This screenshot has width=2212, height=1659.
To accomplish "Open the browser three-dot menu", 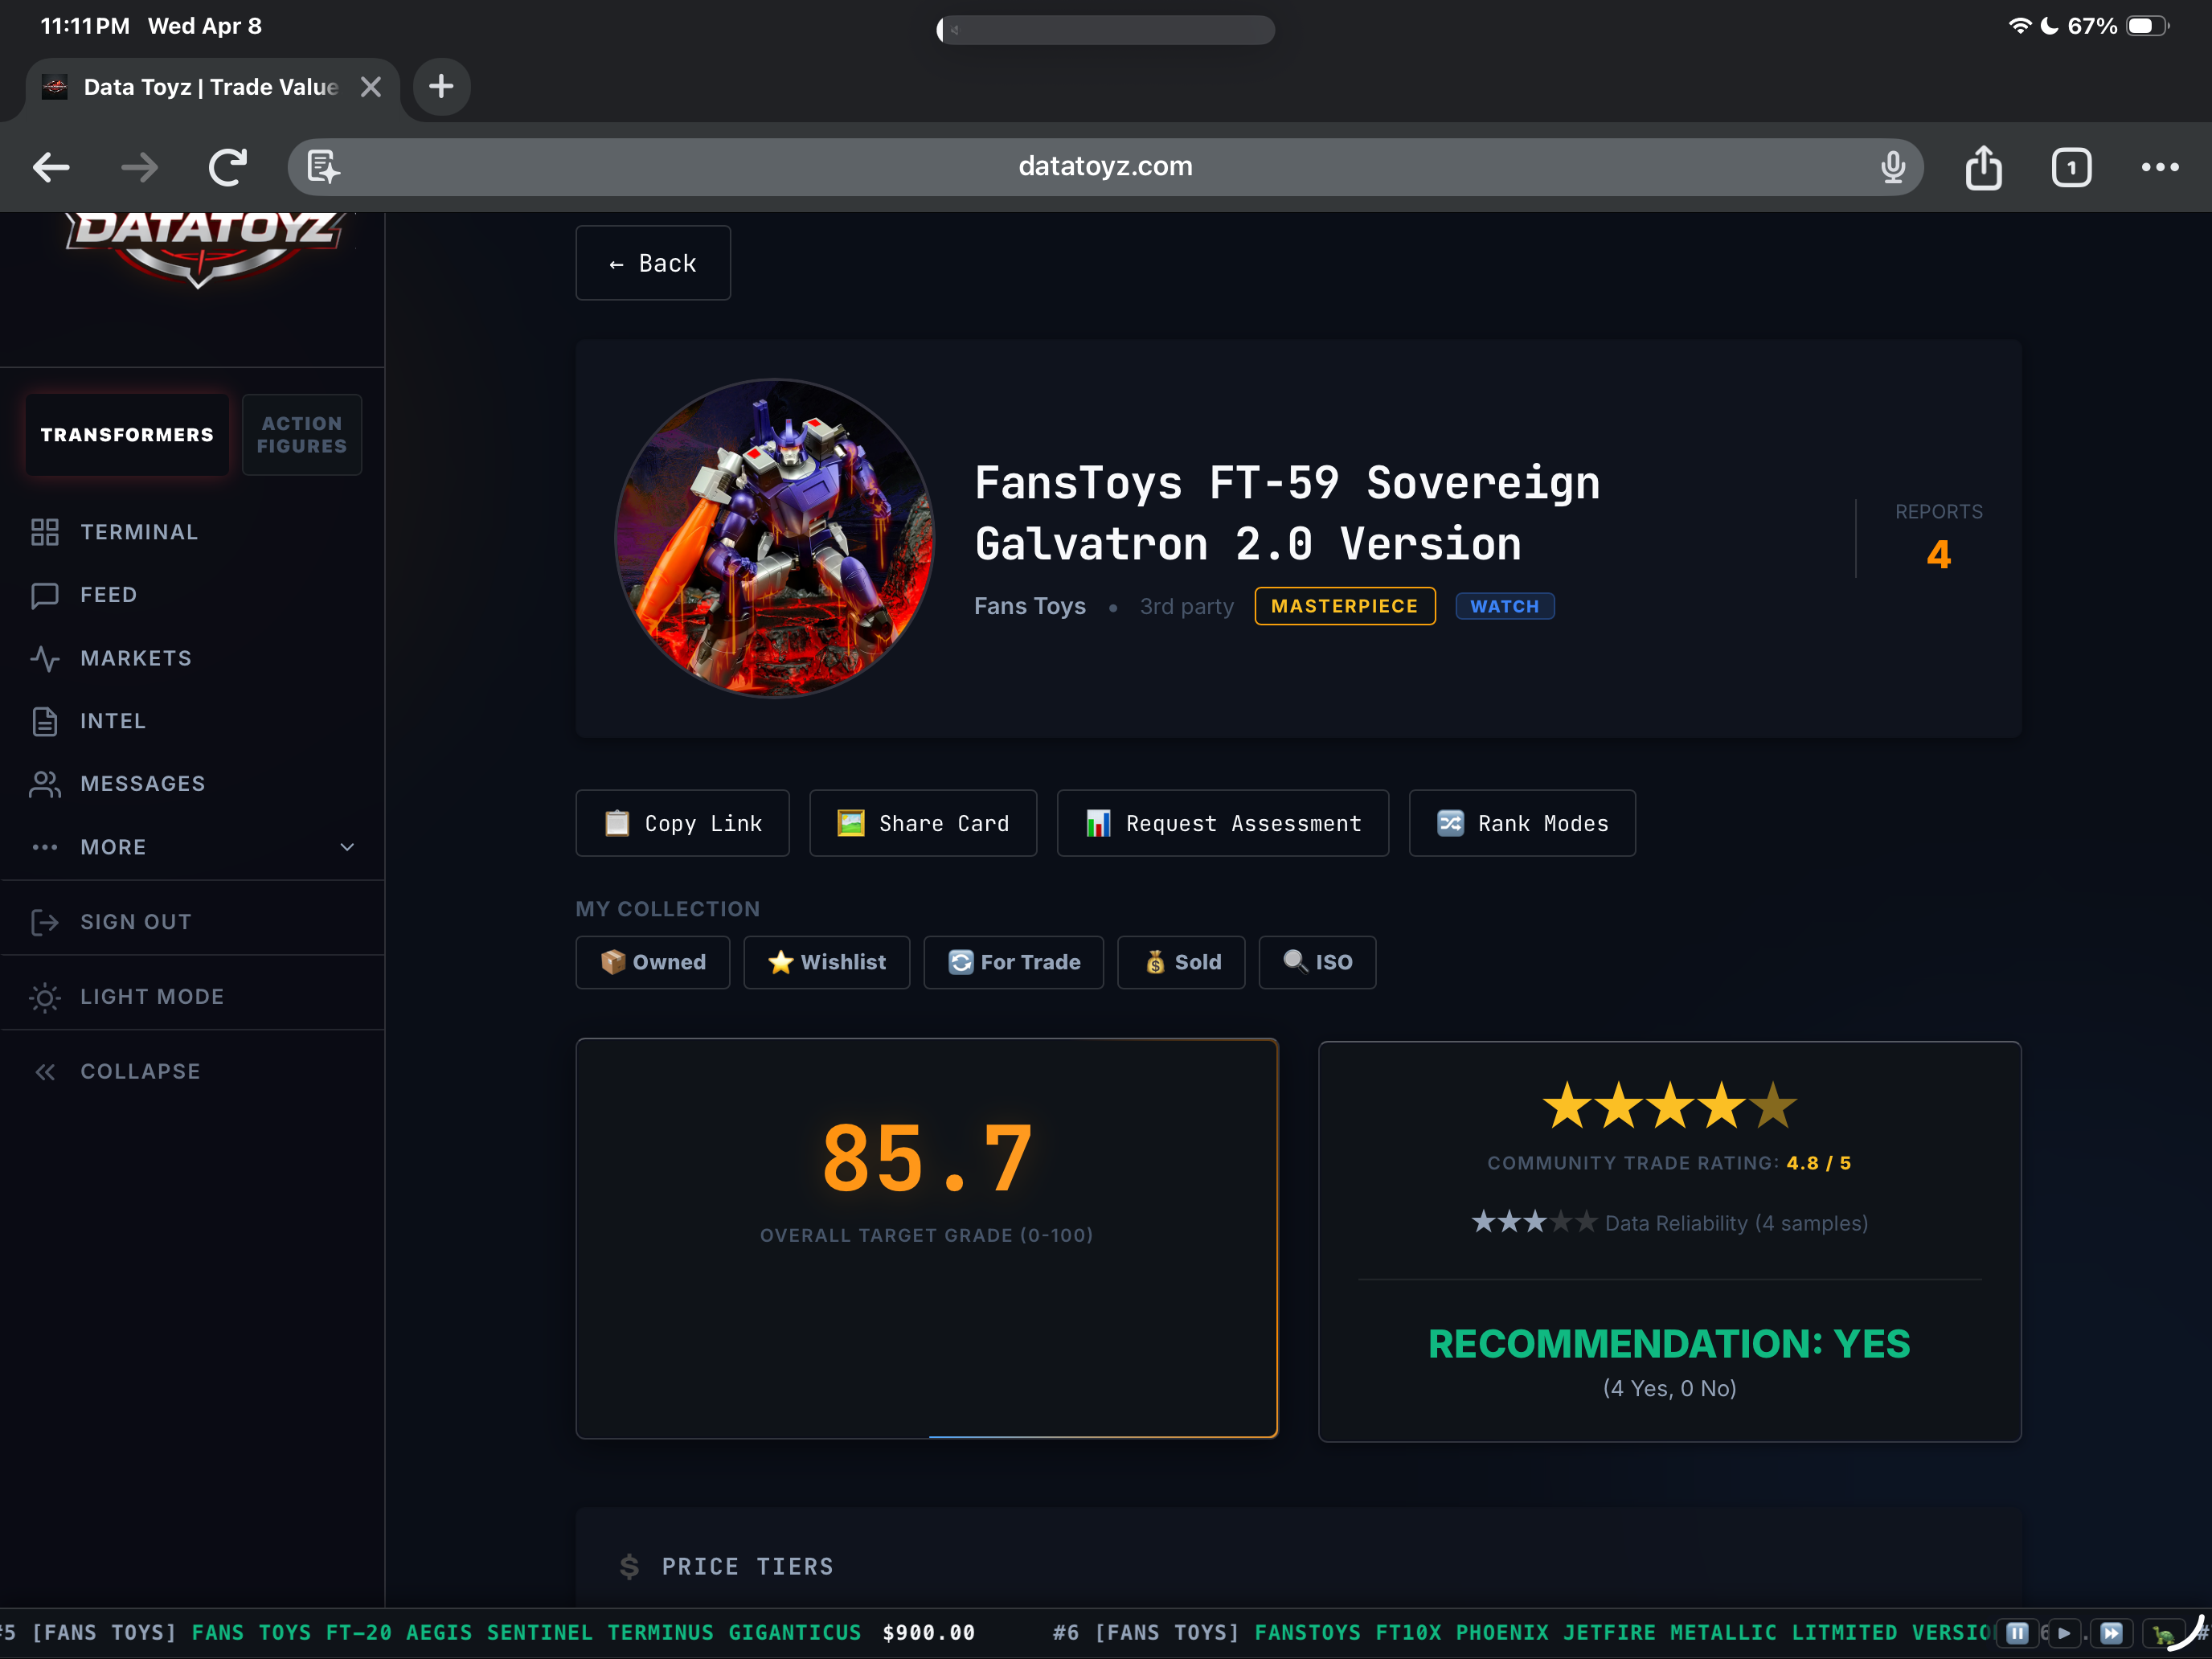I will (x=2159, y=167).
